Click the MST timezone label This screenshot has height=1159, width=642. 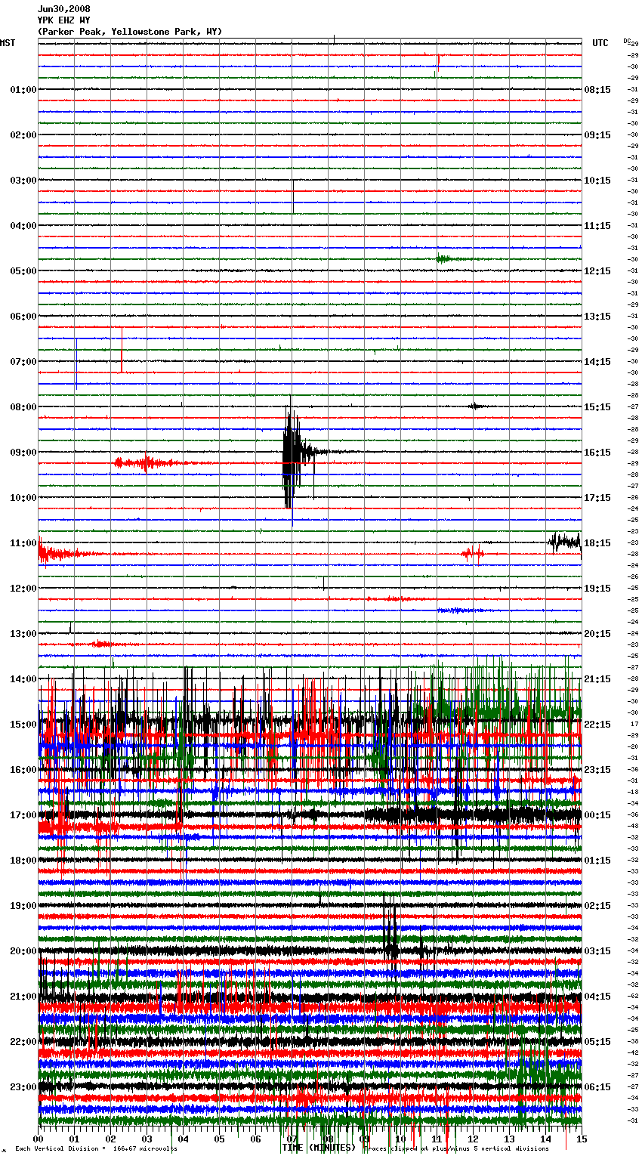point(8,43)
